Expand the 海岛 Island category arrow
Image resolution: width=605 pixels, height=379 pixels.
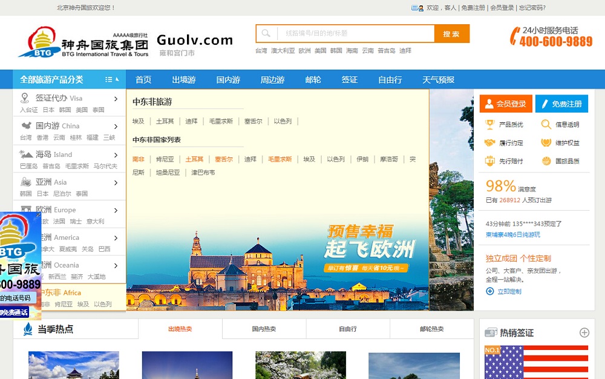116,155
